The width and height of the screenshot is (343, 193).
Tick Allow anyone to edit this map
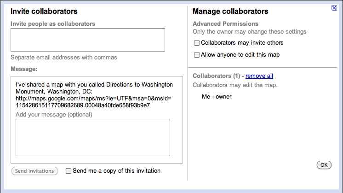197,55
